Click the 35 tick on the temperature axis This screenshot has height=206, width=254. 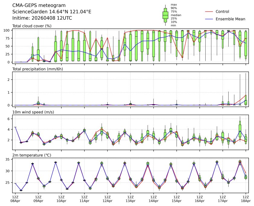(x=8, y=159)
